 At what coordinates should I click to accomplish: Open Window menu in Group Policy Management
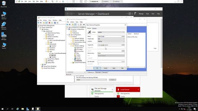tap(55, 20)
